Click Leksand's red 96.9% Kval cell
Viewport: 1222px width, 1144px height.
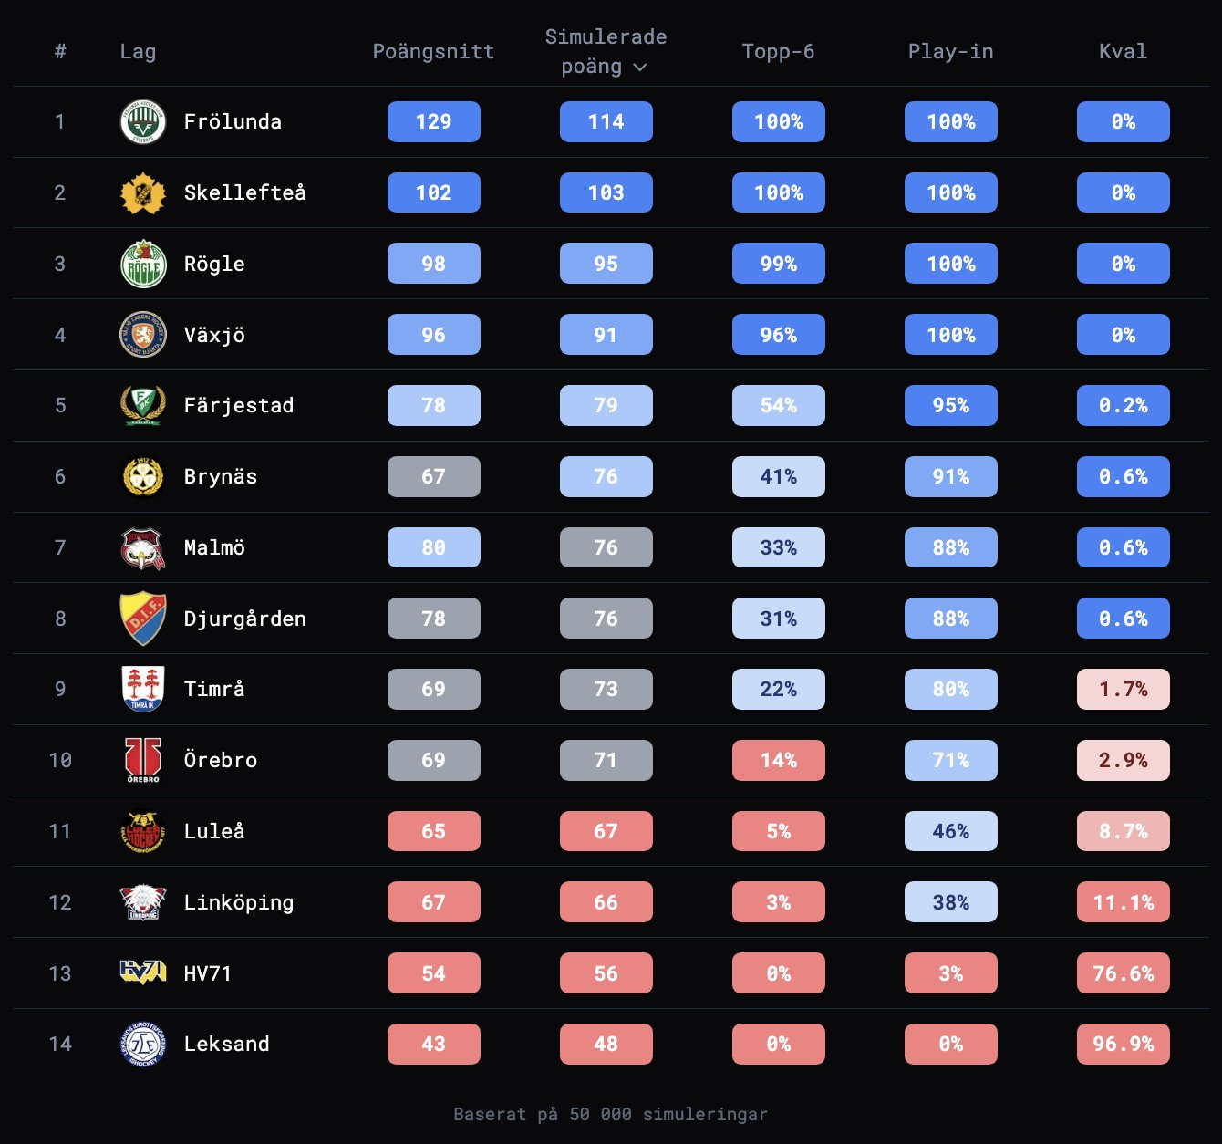click(1124, 1044)
